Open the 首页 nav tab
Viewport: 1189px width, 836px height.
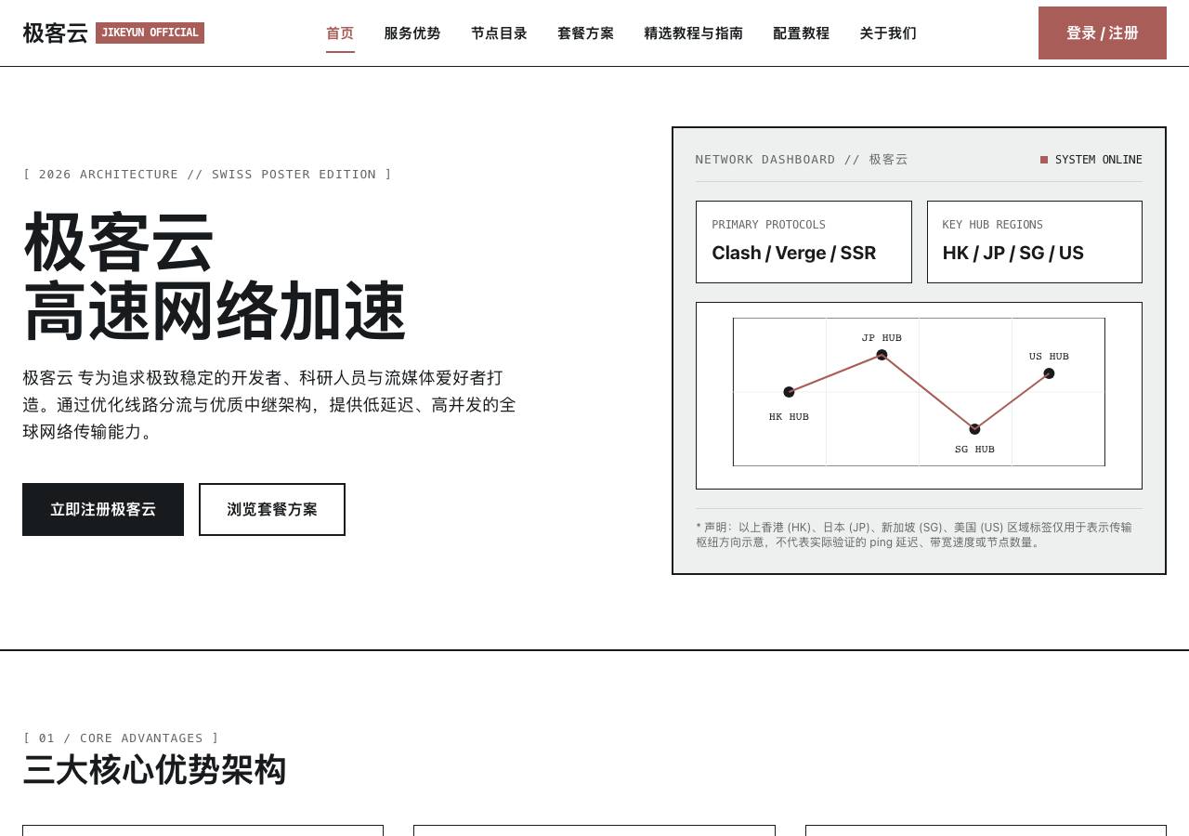point(340,33)
